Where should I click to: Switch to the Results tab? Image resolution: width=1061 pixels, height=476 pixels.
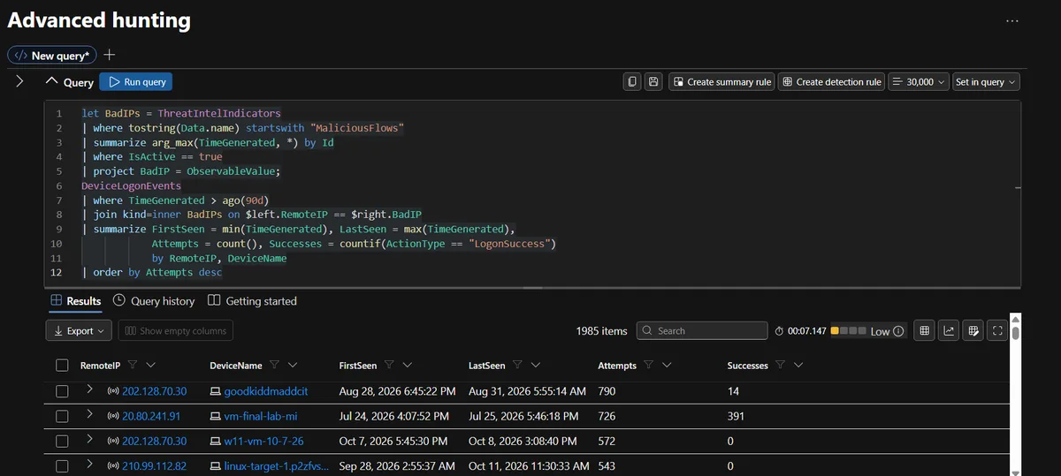click(75, 301)
